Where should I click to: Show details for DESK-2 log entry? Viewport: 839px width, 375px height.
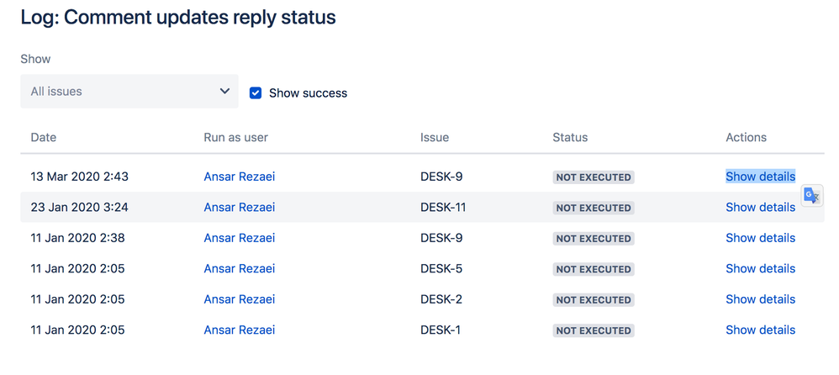pyautogui.click(x=760, y=299)
